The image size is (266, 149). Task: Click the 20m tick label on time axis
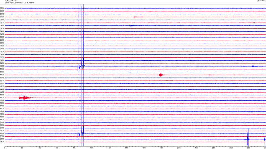click(x=179, y=148)
